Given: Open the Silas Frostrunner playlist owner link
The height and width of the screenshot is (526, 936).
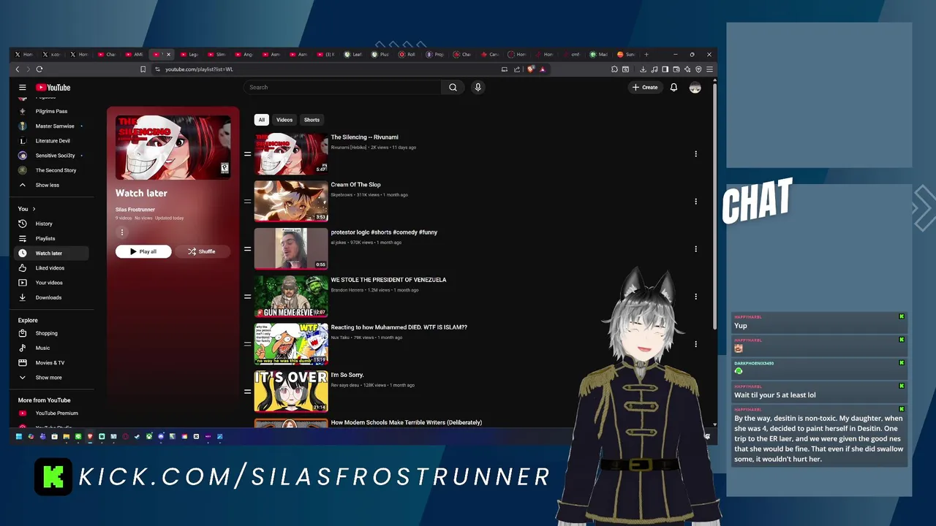Looking at the screenshot, I should 135,210.
